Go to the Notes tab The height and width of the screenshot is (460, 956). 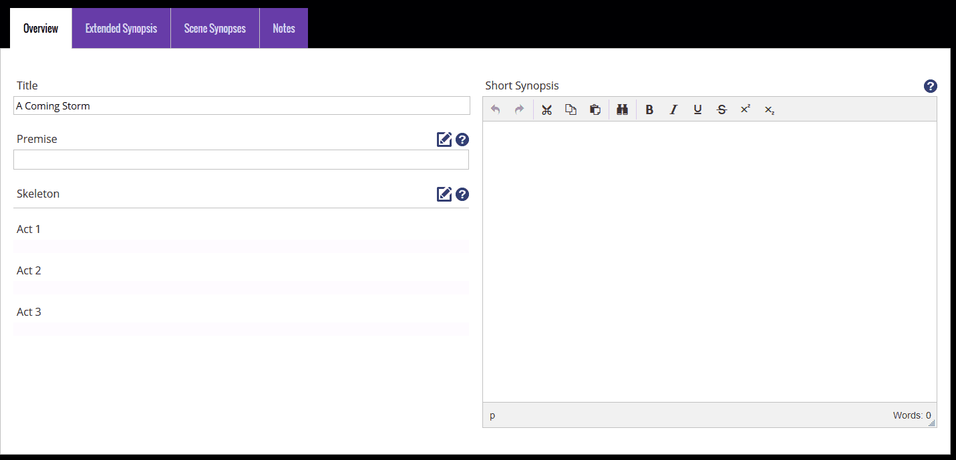(x=283, y=28)
